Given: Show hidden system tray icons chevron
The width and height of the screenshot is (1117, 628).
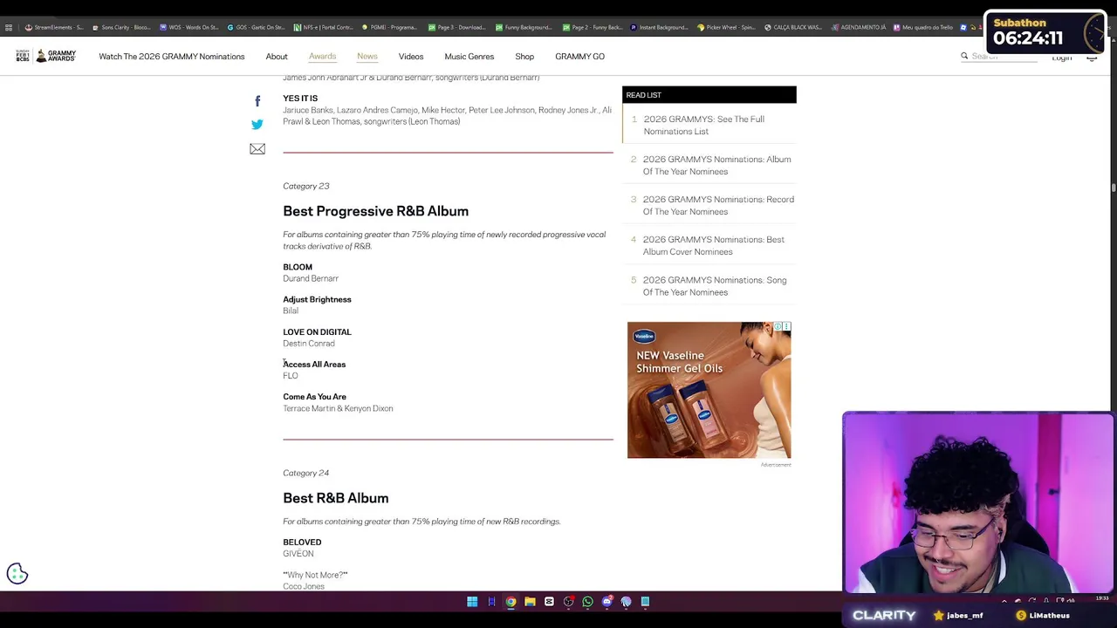Looking at the screenshot, I should click(1004, 601).
